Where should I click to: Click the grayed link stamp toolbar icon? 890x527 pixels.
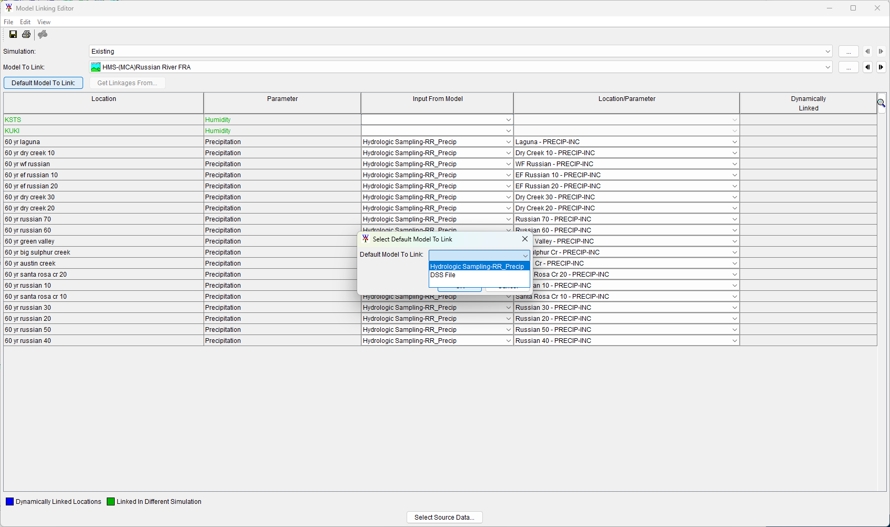click(42, 34)
